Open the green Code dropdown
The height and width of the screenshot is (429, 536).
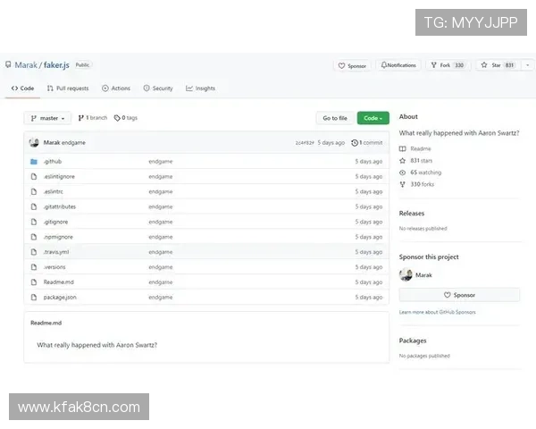tap(373, 118)
